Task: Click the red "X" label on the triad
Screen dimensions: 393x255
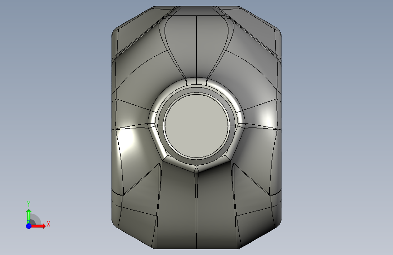Action: click(49, 224)
